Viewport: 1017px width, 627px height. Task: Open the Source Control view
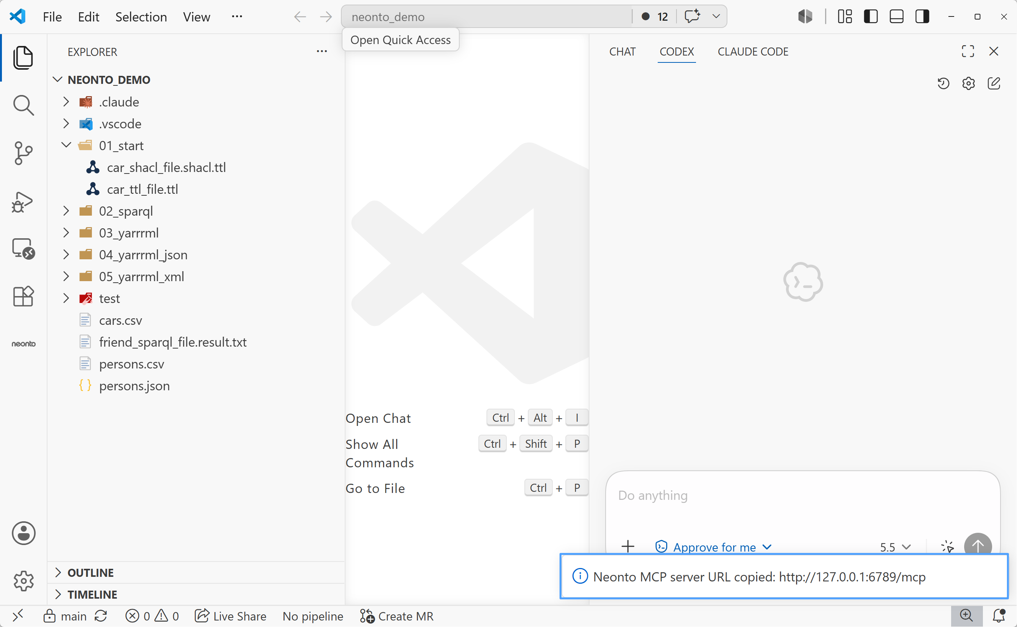23,153
